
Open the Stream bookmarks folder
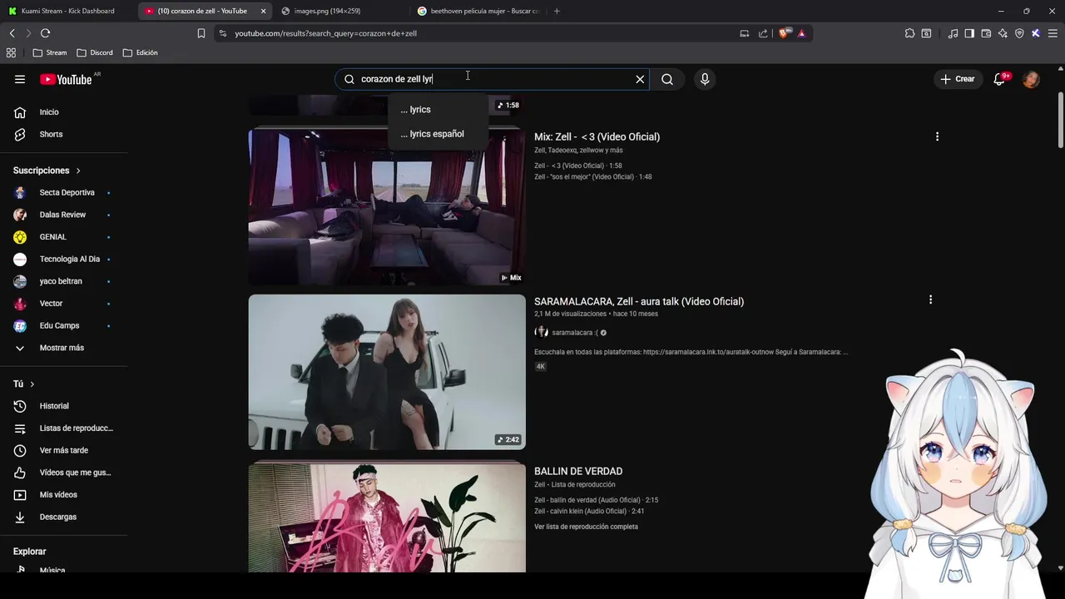50,52
